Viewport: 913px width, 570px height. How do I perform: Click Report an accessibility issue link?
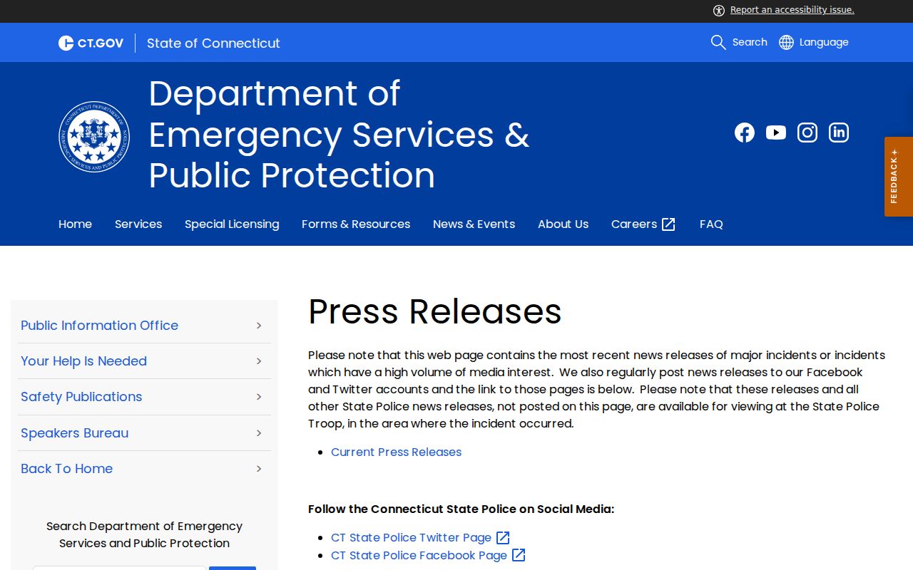point(792,10)
